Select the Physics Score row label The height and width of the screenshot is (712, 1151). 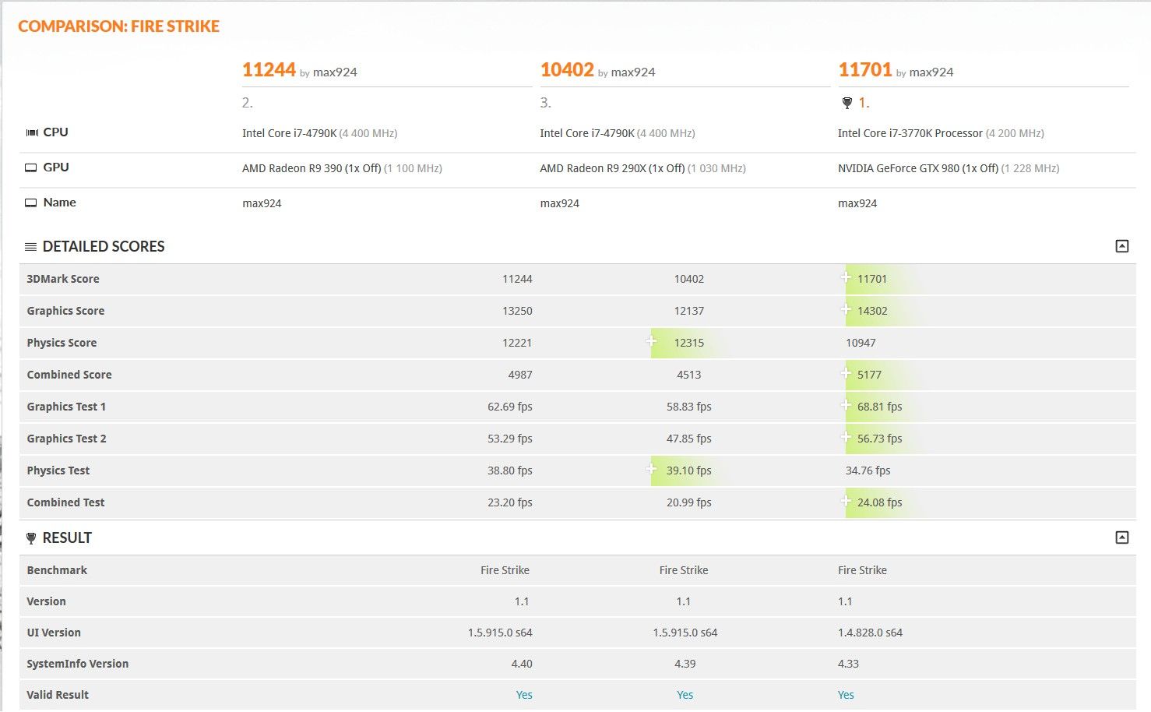[x=62, y=343]
